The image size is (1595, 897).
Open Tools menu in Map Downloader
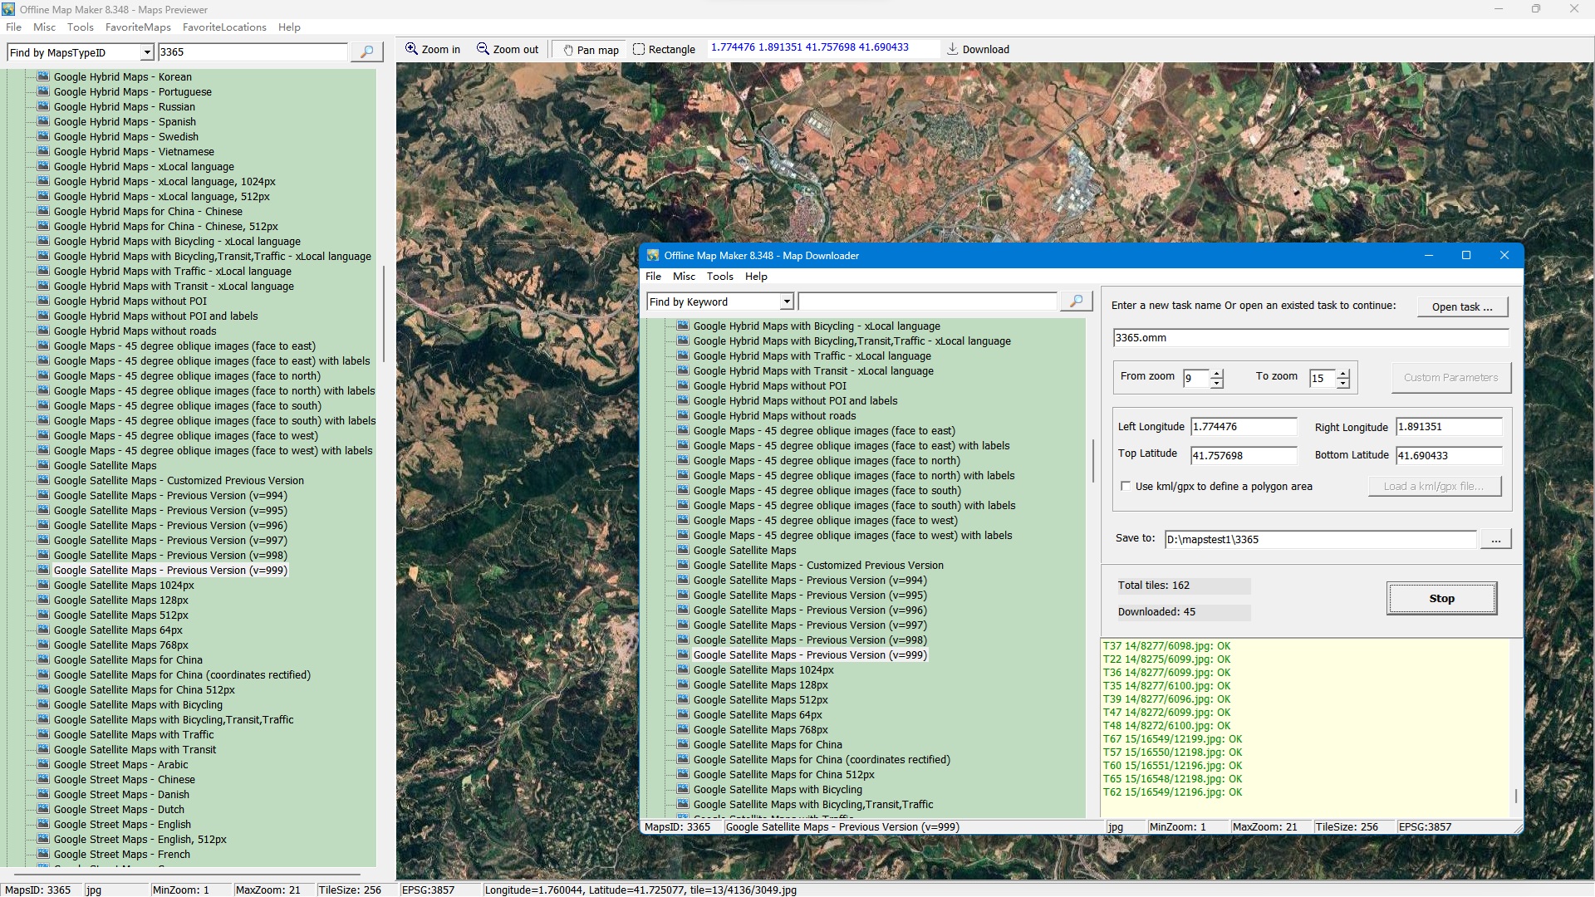click(719, 277)
